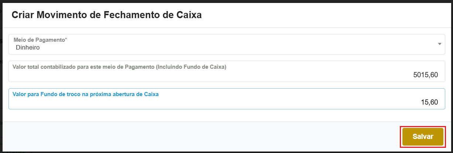This screenshot has width=453, height=153.
Task: Place cursor in the highlighted change fund box
Action: [258, 103]
